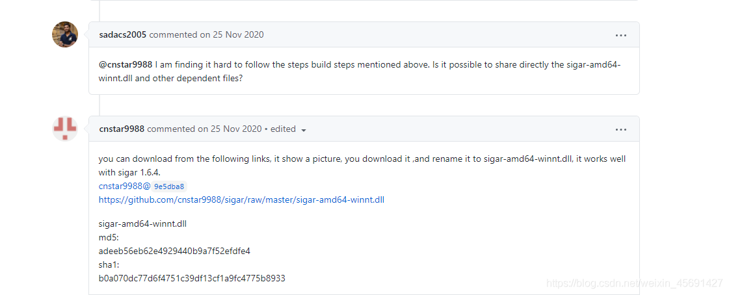Follow the github.com sigar-amd64-winnt.dll raw link
729x295 pixels.
[x=241, y=199]
